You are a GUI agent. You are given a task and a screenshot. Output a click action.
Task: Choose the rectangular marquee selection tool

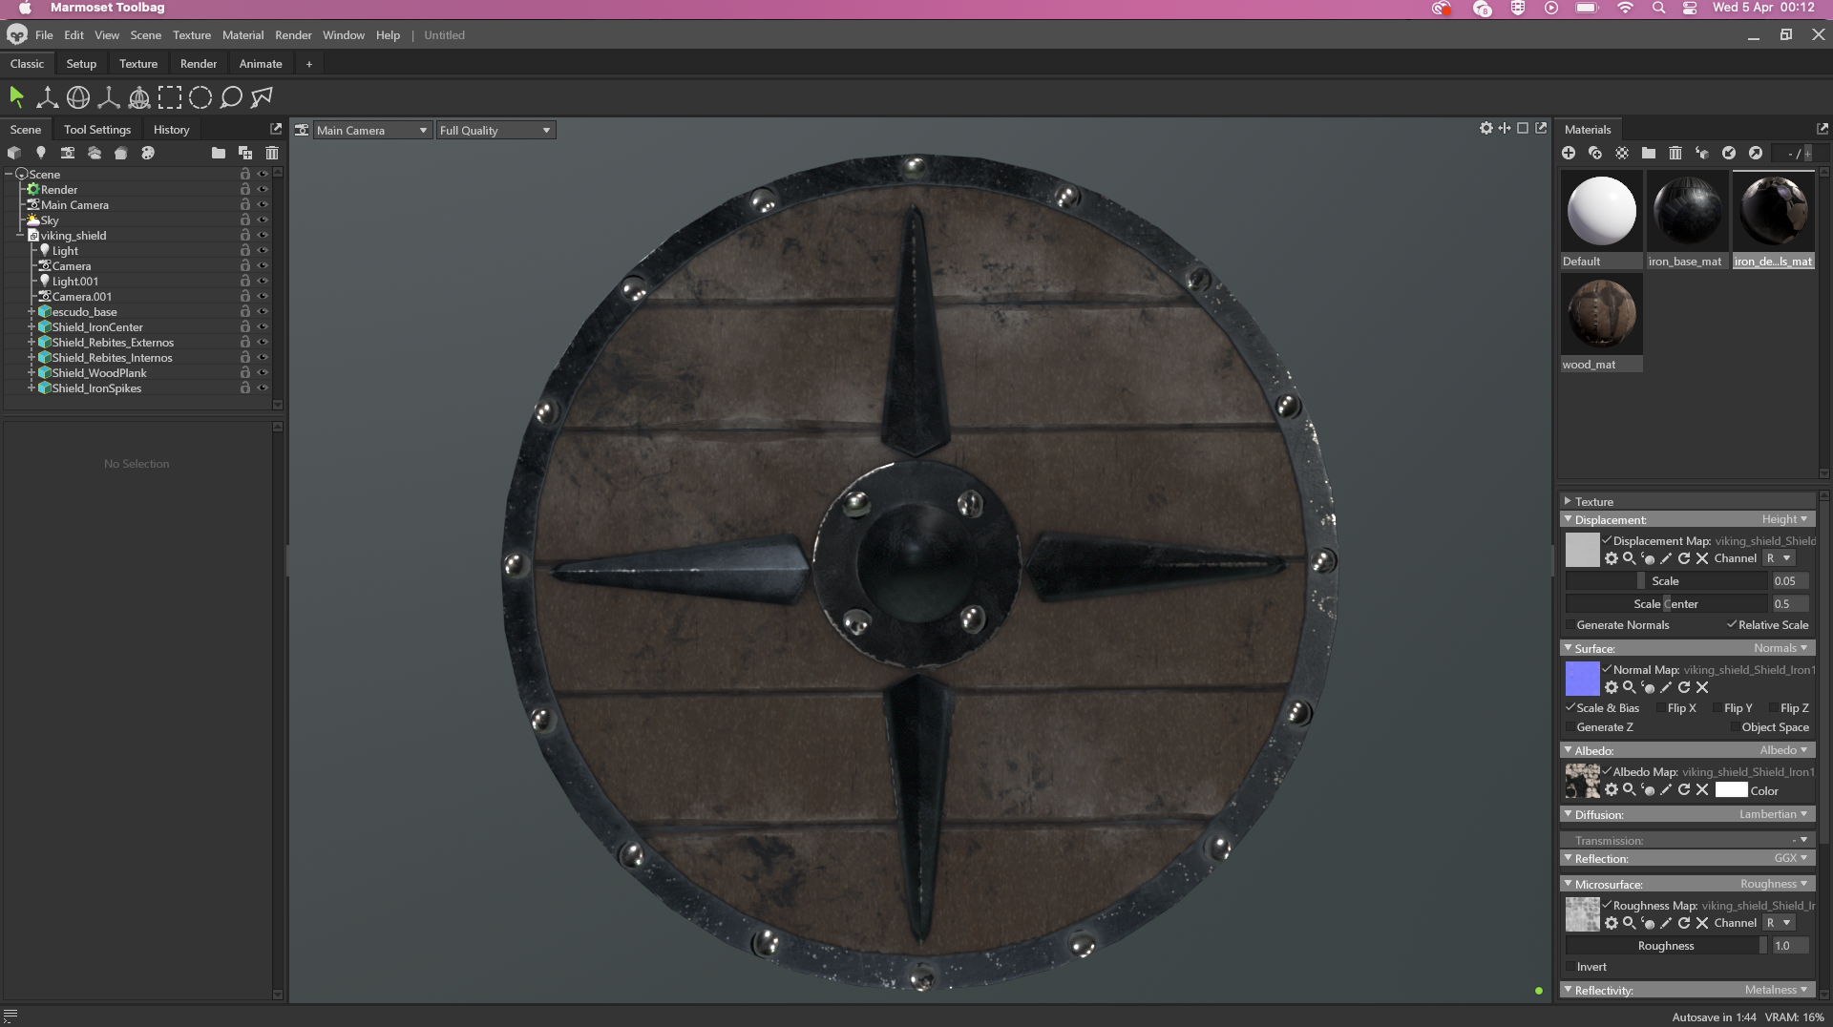tap(170, 96)
